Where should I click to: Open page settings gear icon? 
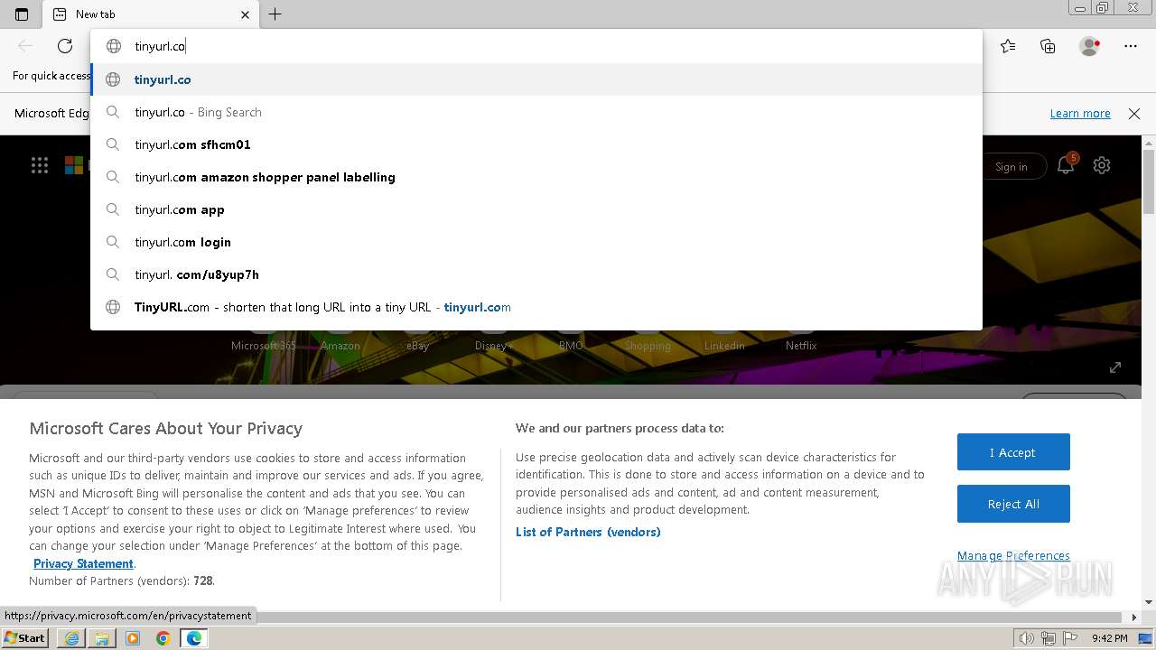click(x=1102, y=165)
